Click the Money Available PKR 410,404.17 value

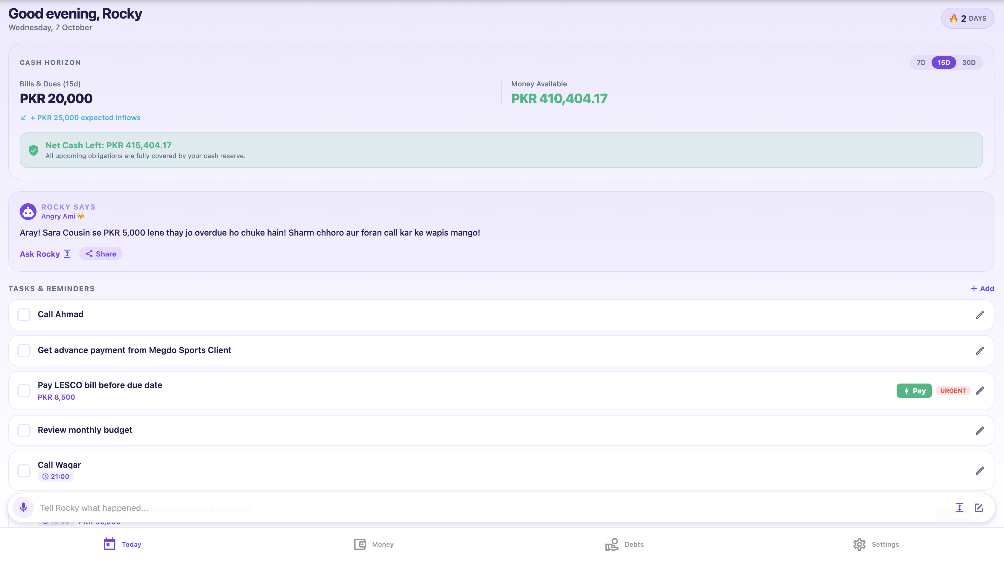pyautogui.click(x=559, y=99)
